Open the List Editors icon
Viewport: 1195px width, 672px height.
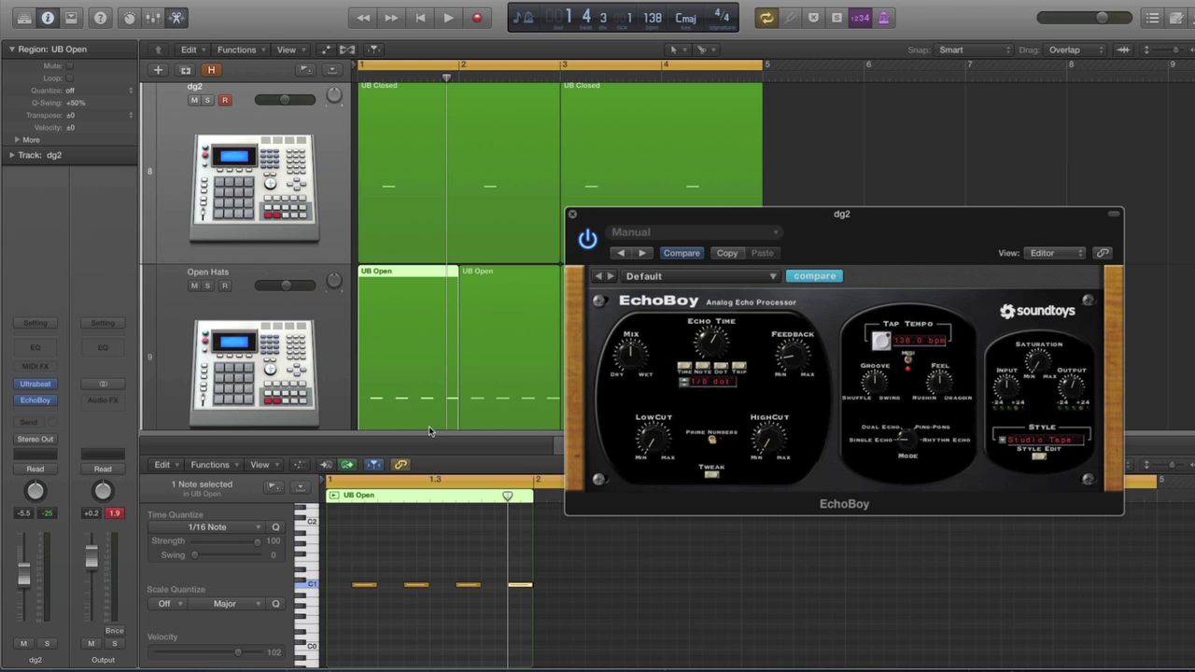click(1153, 18)
